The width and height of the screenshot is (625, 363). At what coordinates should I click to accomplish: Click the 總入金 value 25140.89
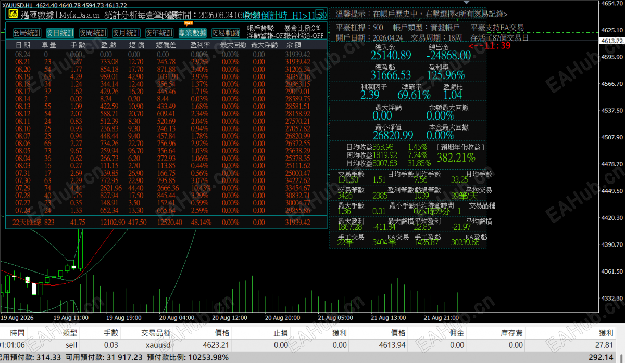click(391, 56)
